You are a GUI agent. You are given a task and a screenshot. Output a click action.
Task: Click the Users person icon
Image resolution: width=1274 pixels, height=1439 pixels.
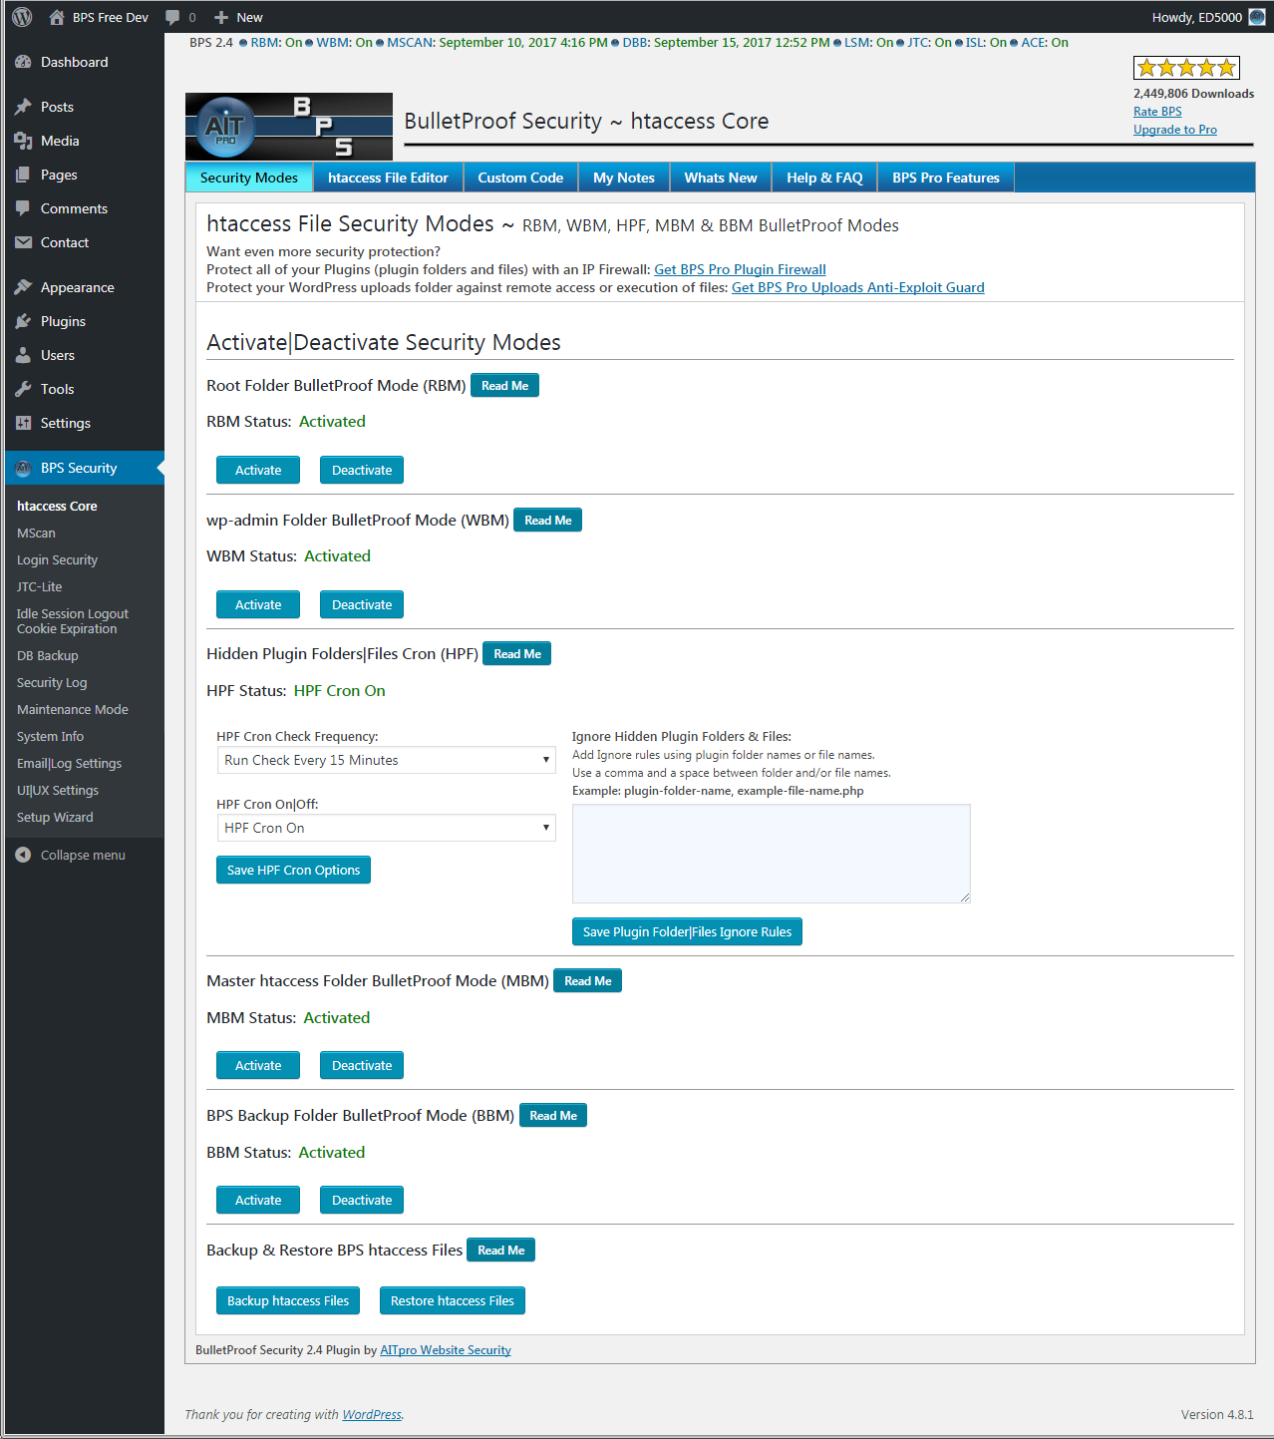pos(23,355)
